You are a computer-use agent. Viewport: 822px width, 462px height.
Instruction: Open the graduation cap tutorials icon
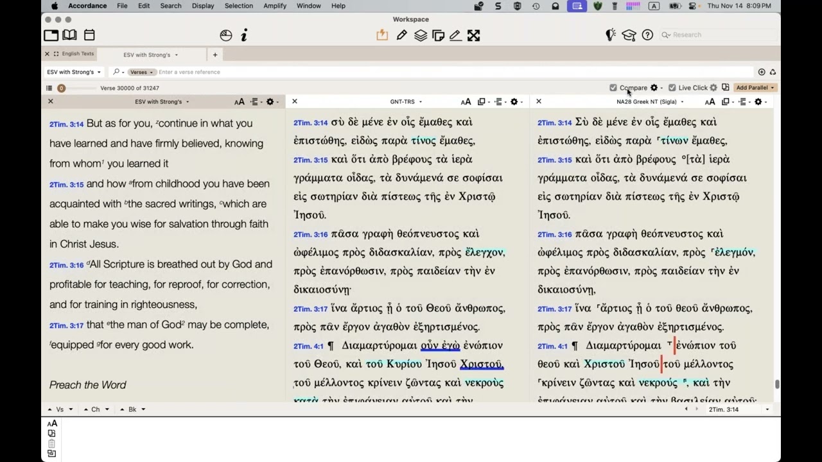(x=629, y=35)
